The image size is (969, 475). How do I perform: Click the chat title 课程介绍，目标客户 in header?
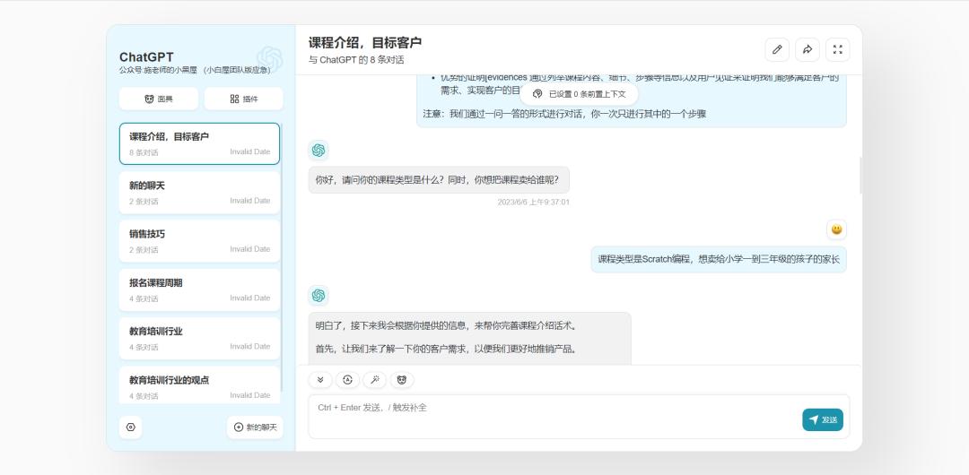tap(365, 43)
